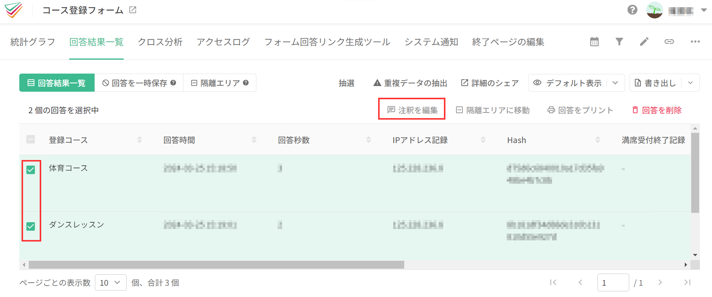This screenshot has height=297, width=712.
Task: Open the more options ellipsis icon
Action: tap(695, 42)
